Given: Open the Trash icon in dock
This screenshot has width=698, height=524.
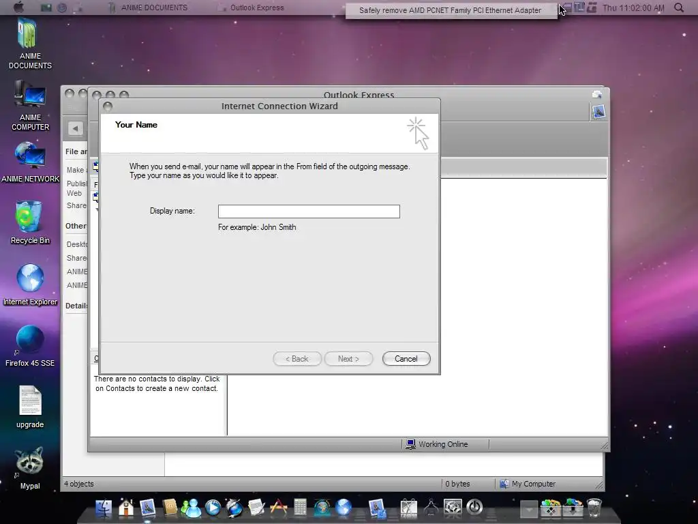Looking at the screenshot, I should click(594, 508).
